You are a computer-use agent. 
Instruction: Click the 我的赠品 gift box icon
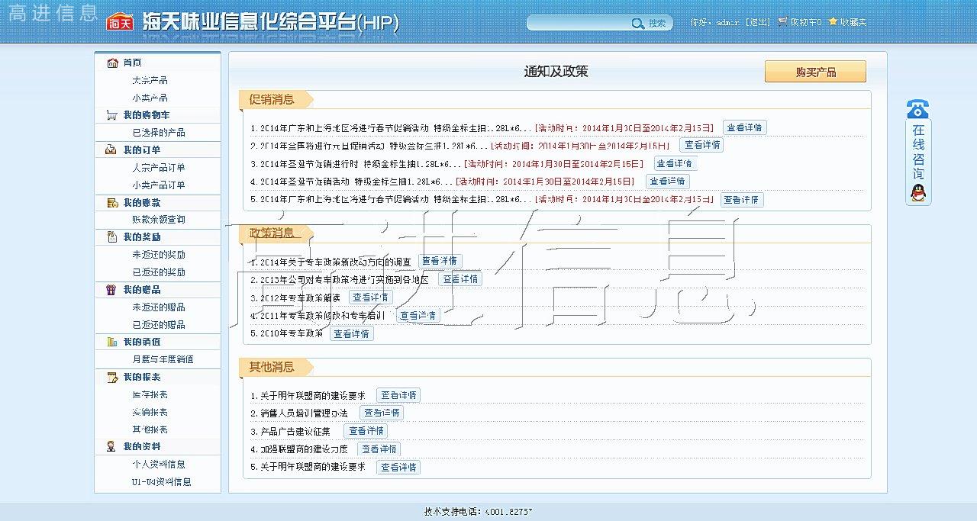111,290
